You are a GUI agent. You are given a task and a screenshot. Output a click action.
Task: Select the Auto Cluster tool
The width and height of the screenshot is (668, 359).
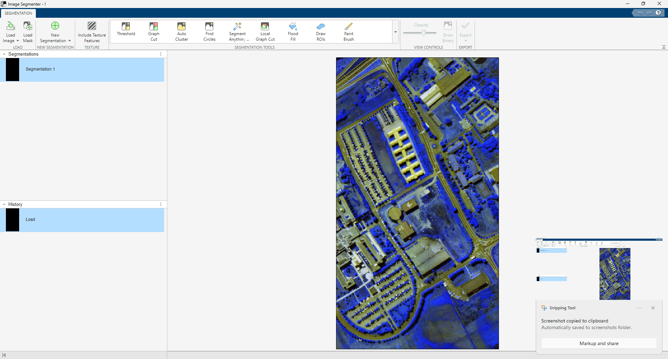(x=181, y=31)
